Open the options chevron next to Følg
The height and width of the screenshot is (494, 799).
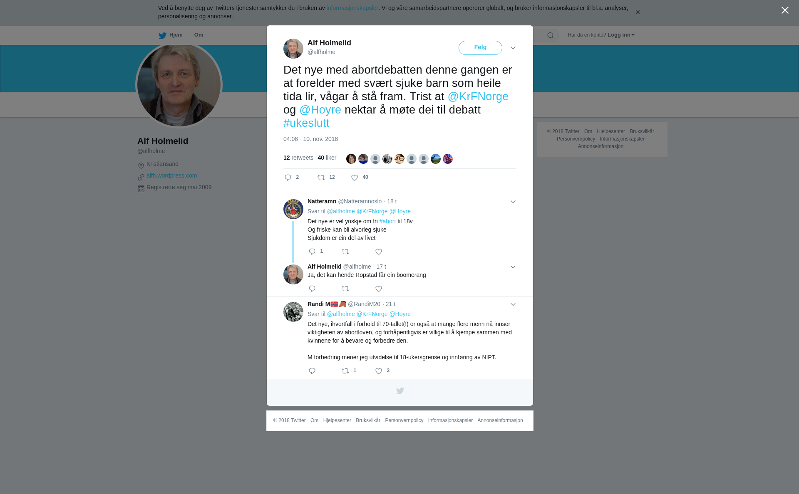pos(513,48)
